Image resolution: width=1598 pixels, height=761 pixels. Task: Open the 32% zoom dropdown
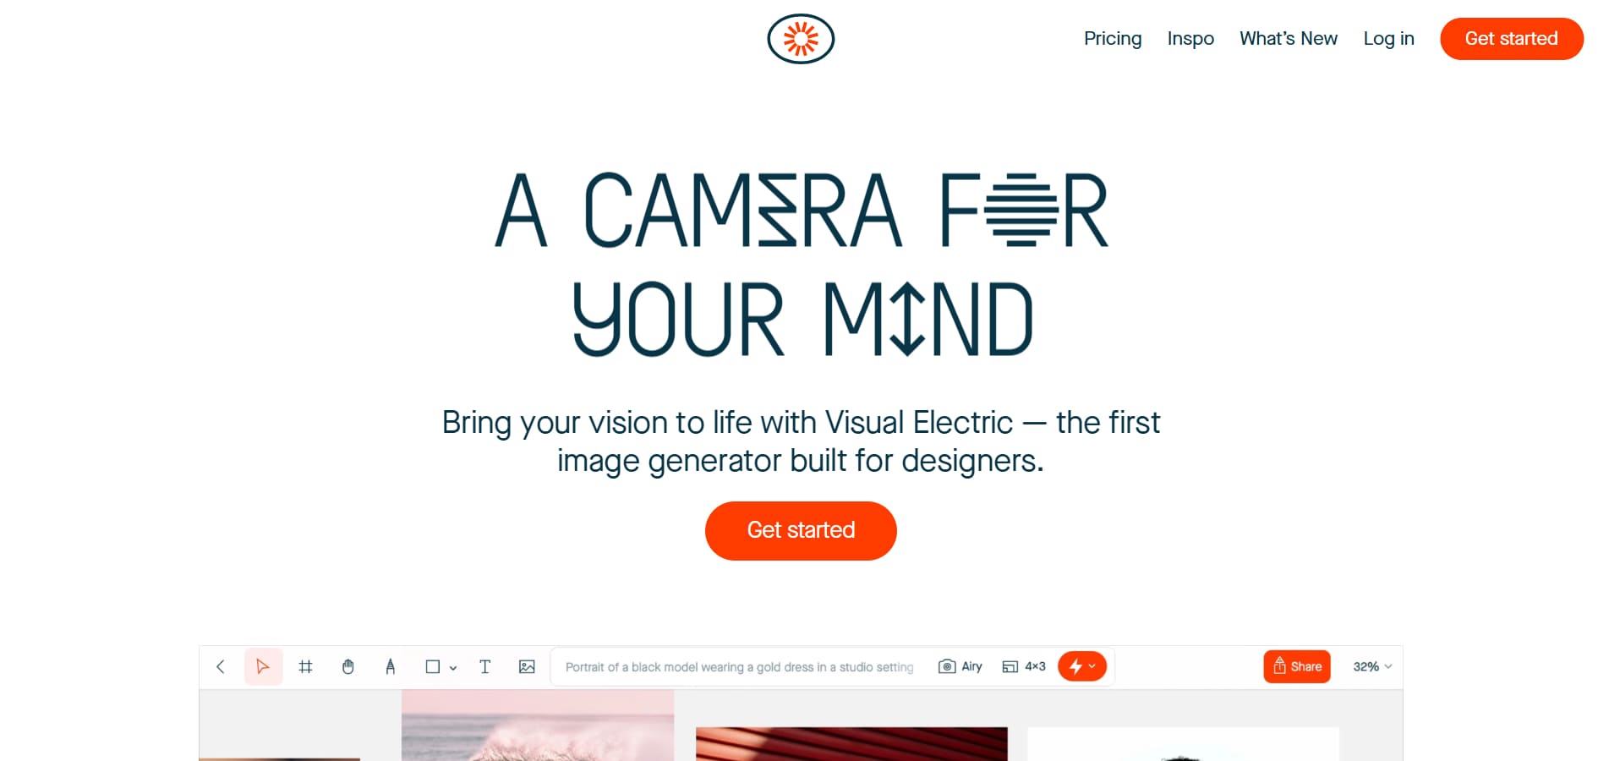[x=1372, y=666]
